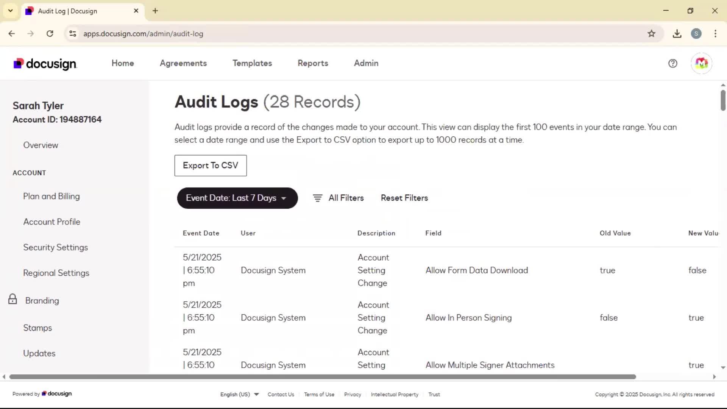The width and height of the screenshot is (727, 409).
Task: Click Allow In Person Signing field
Action: coord(468,318)
